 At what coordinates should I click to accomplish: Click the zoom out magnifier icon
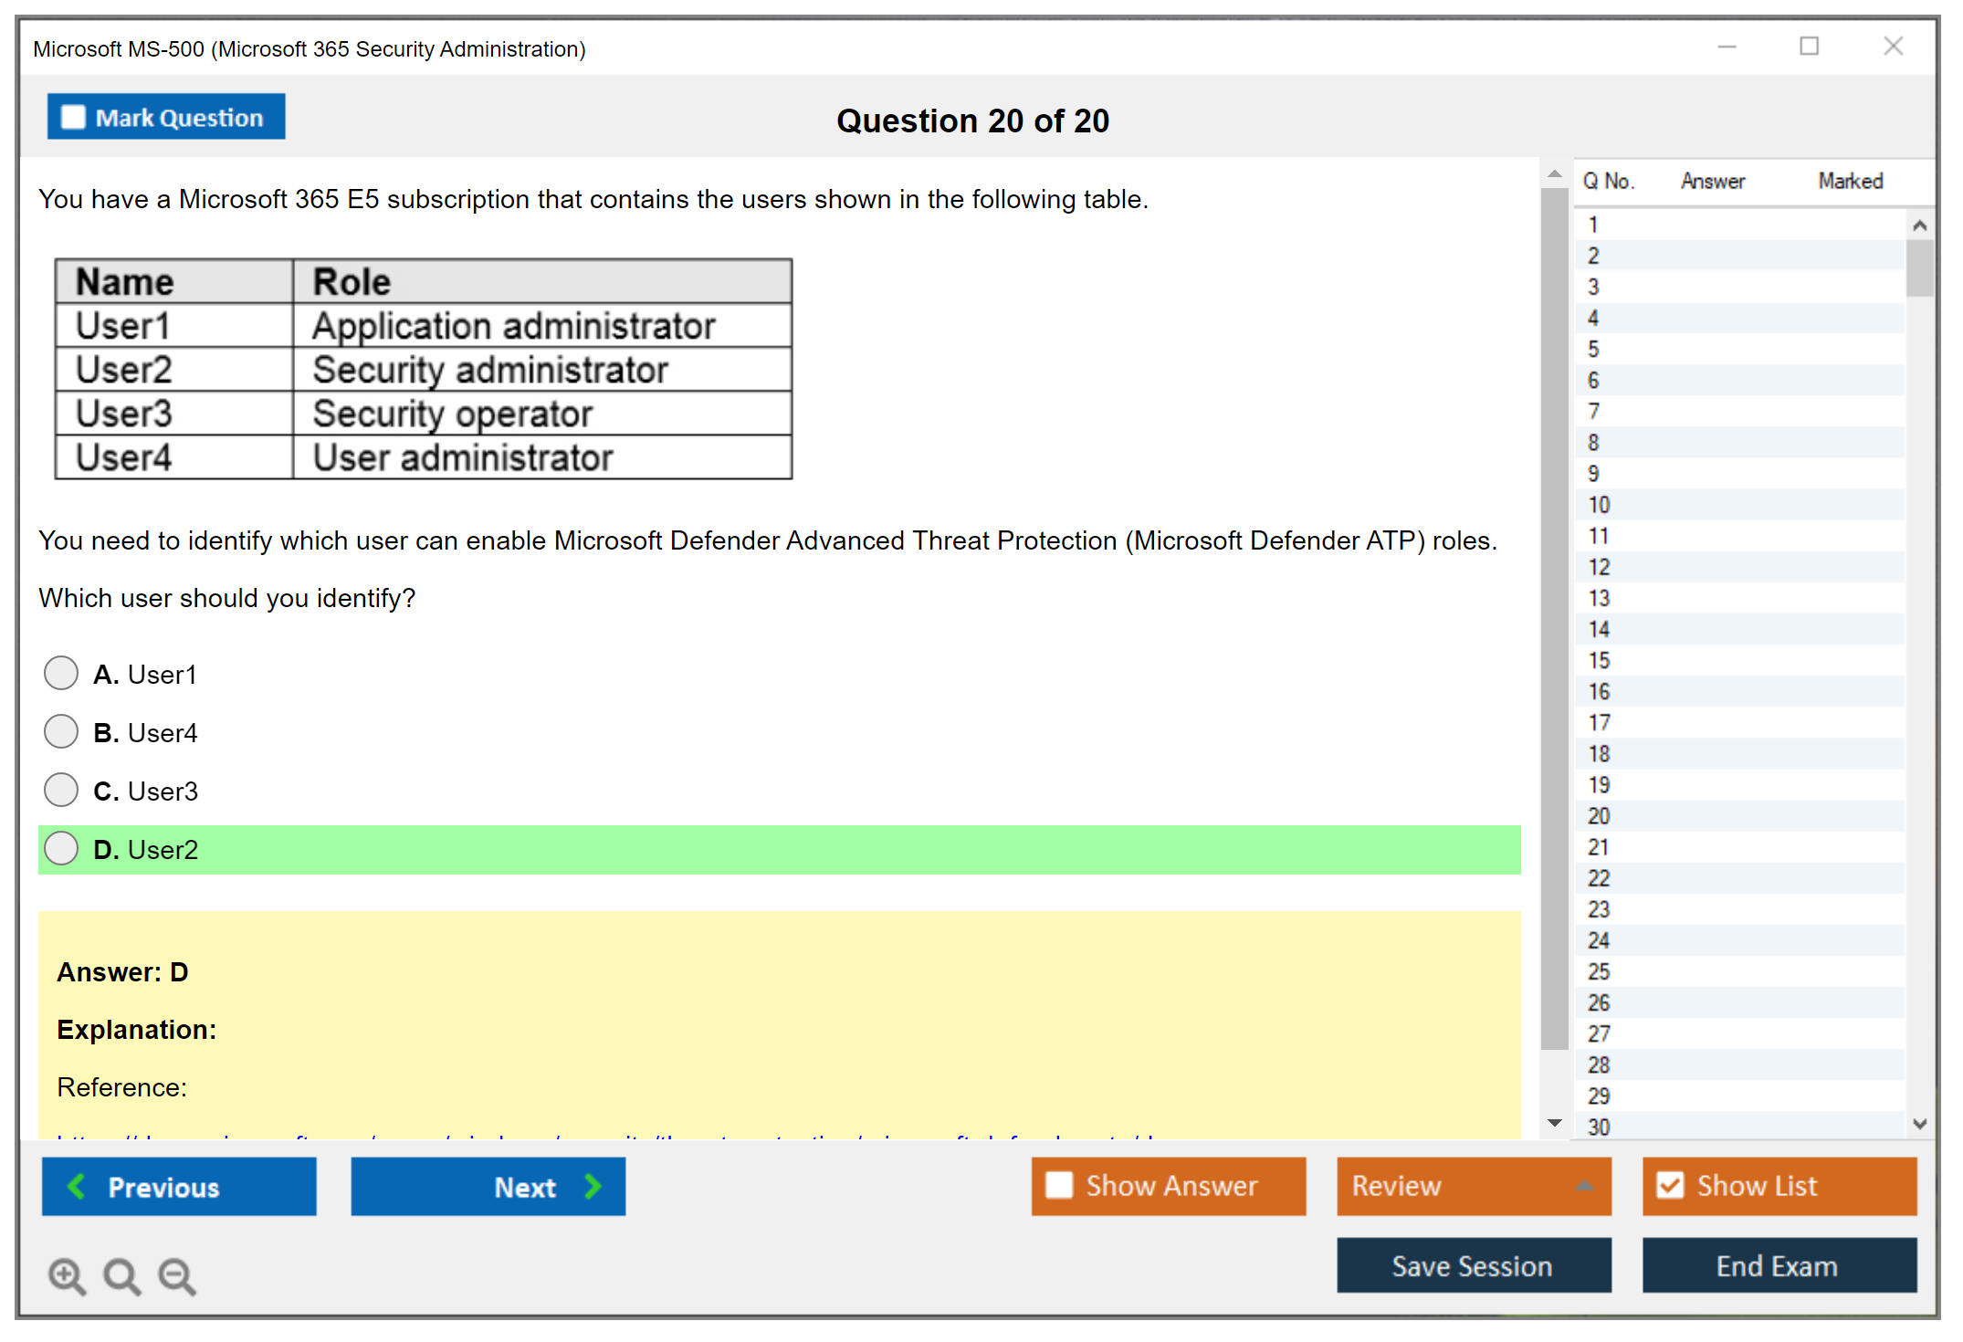click(x=177, y=1275)
